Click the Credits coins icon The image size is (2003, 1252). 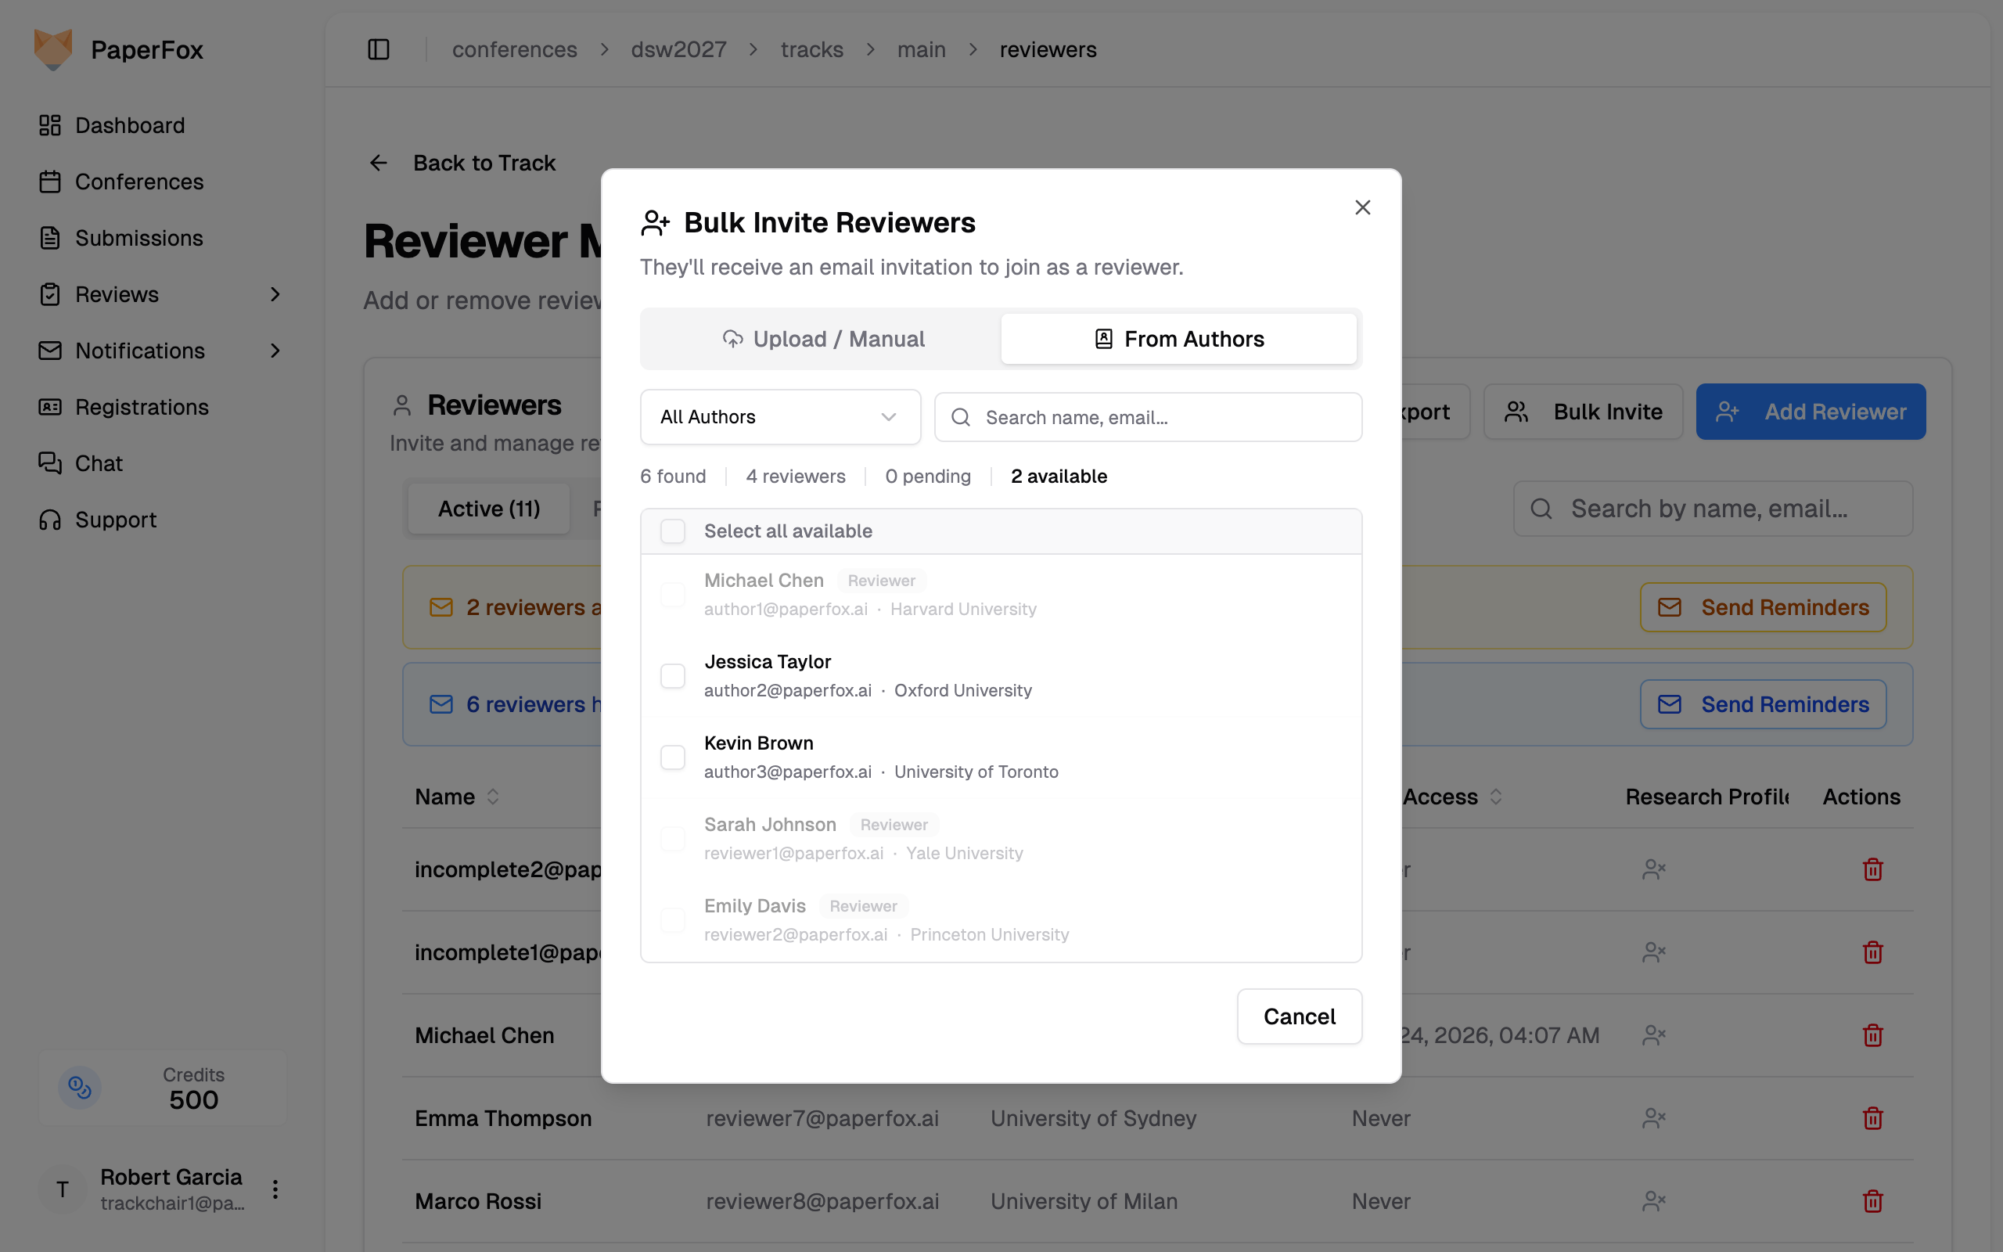(x=80, y=1087)
